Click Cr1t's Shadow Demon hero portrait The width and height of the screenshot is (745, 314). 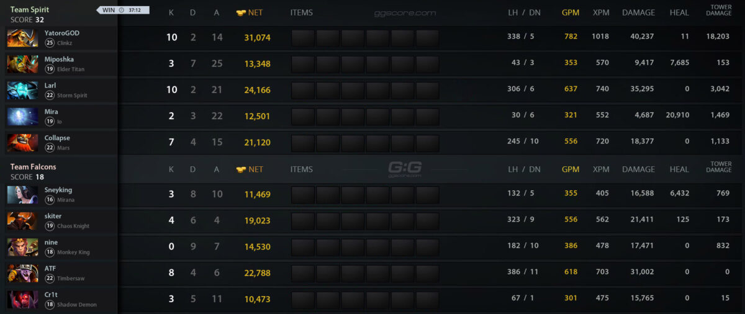pos(22,299)
